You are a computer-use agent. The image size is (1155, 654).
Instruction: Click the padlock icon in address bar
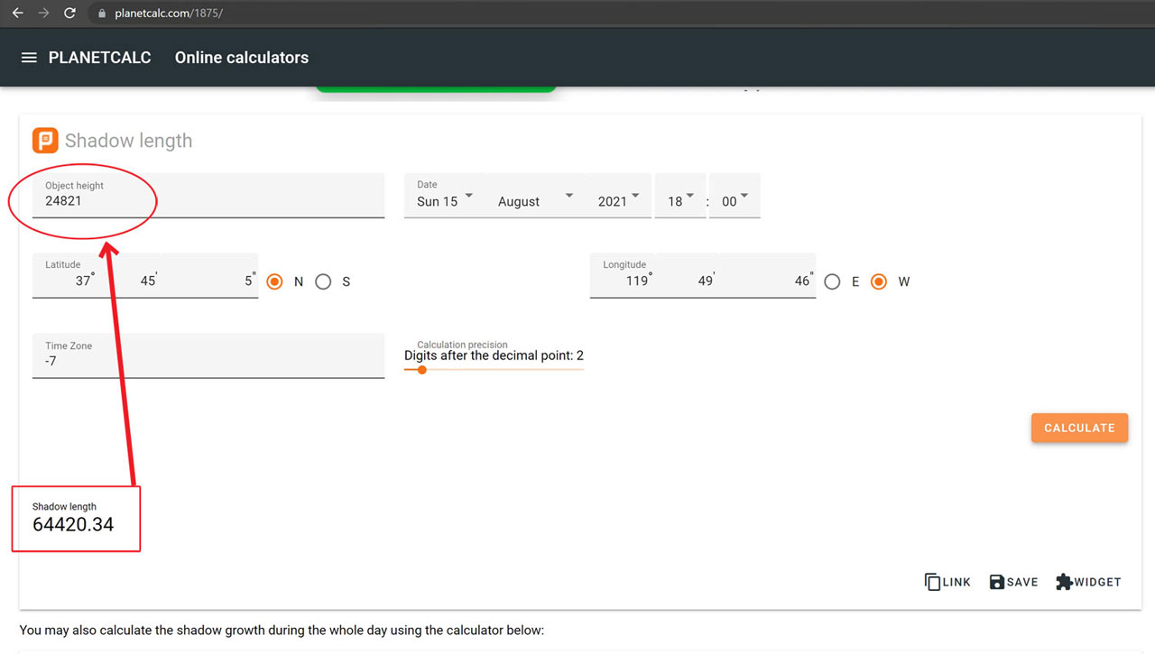[102, 14]
